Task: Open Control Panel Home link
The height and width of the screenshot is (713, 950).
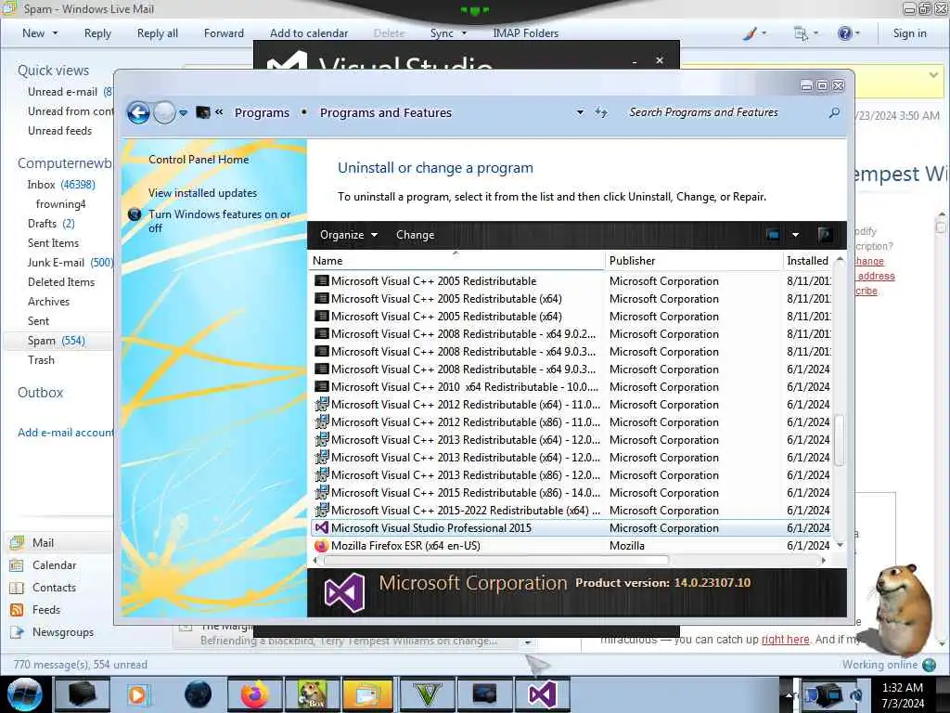Action: point(199,160)
